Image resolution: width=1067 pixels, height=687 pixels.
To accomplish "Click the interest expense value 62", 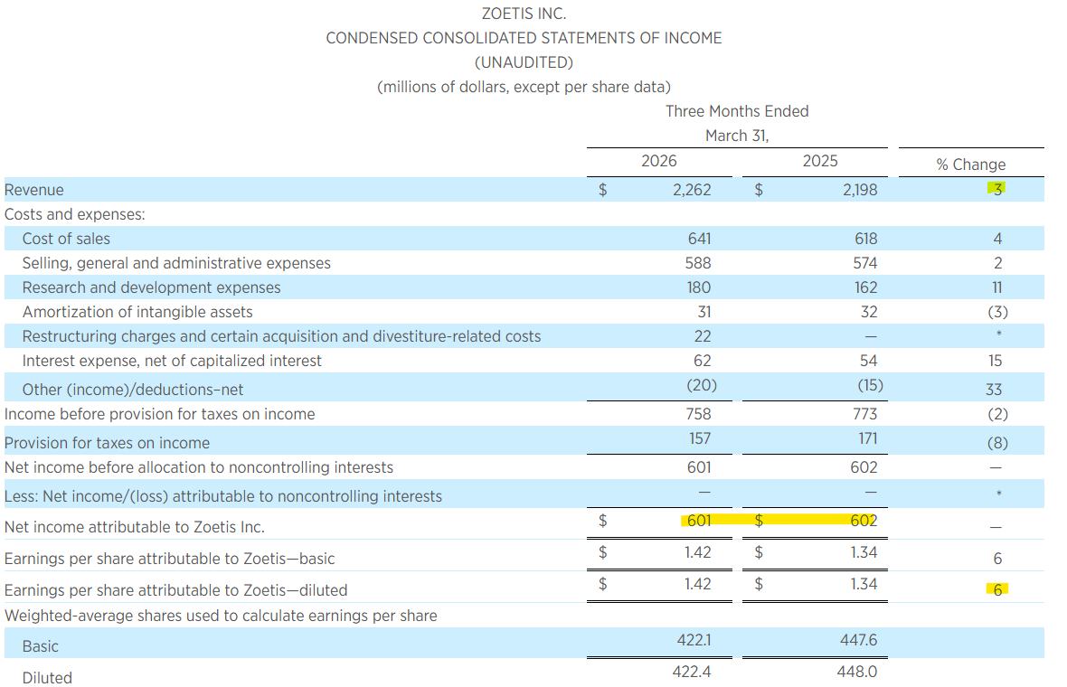I will pyautogui.click(x=703, y=362).
